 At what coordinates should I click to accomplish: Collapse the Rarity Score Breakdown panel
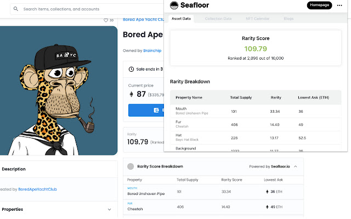296,166
